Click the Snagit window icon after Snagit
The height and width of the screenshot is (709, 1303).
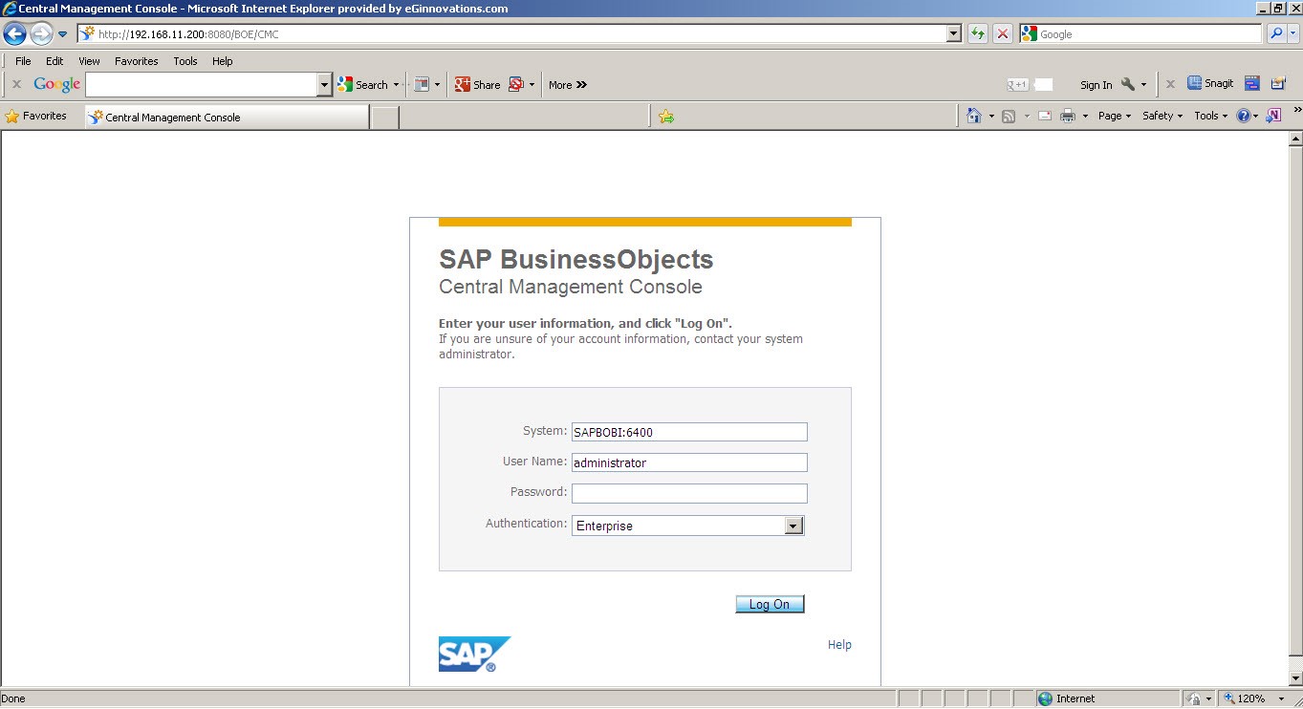1252,83
